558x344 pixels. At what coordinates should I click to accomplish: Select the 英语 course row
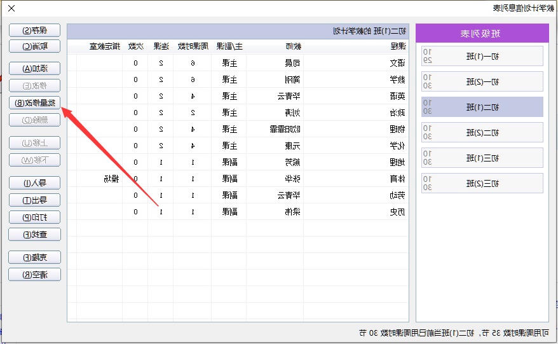238,96
